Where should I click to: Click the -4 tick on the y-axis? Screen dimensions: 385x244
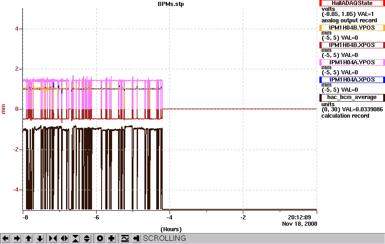click(15, 190)
